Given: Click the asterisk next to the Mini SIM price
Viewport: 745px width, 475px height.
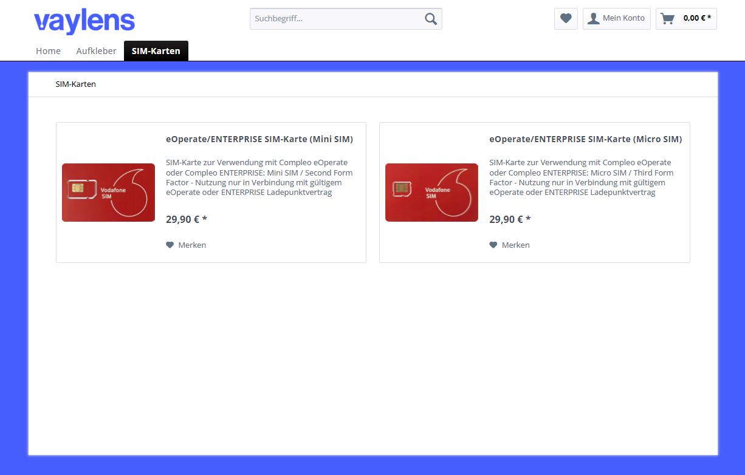Looking at the screenshot, I should point(205,218).
